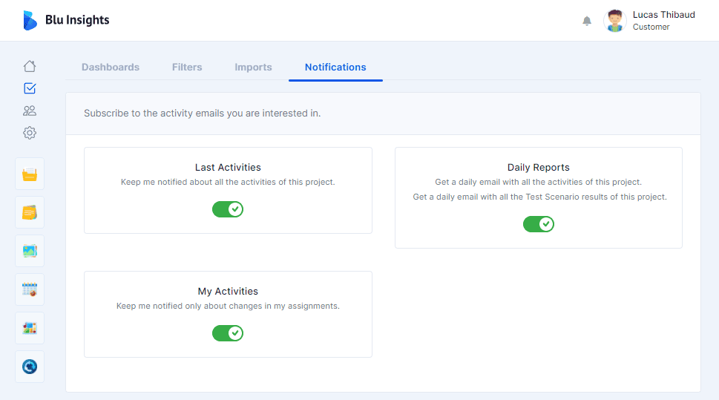Open the picture gallery app icon

(30, 251)
